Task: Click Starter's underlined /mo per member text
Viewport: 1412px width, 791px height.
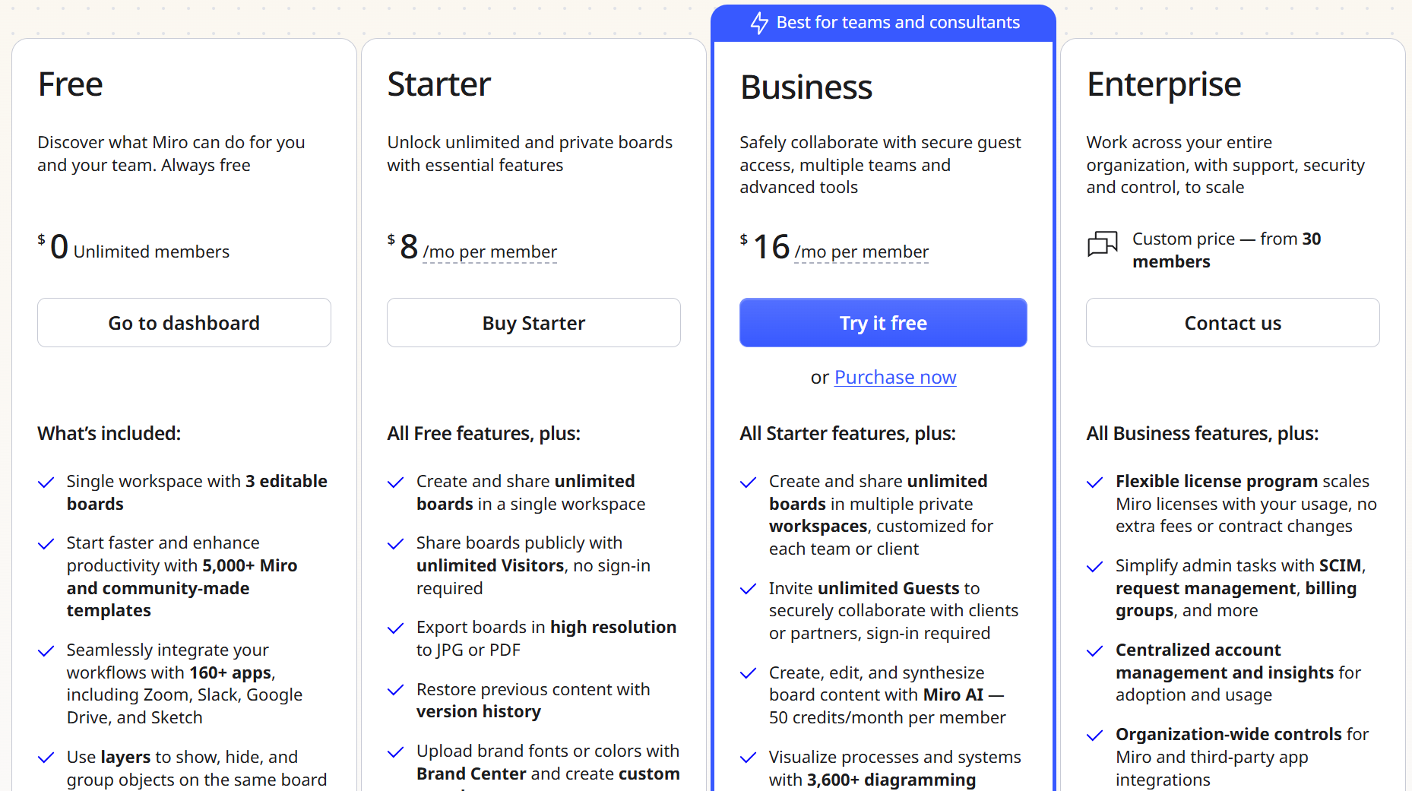Action: [489, 252]
